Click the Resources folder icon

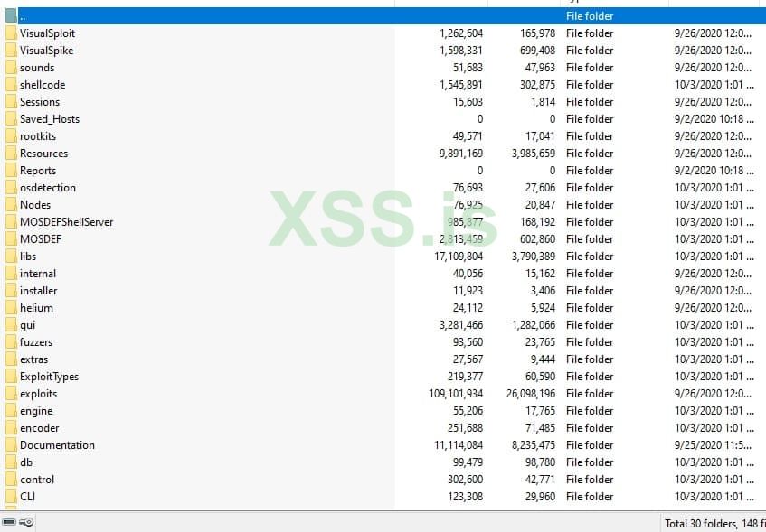11,154
